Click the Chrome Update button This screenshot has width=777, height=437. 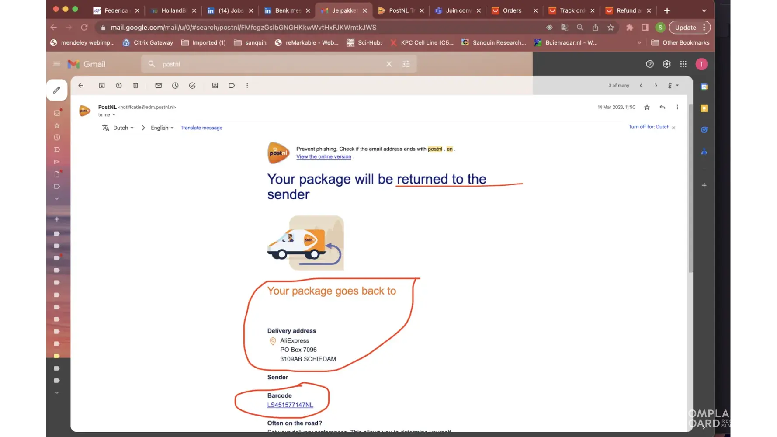click(689, 28)
